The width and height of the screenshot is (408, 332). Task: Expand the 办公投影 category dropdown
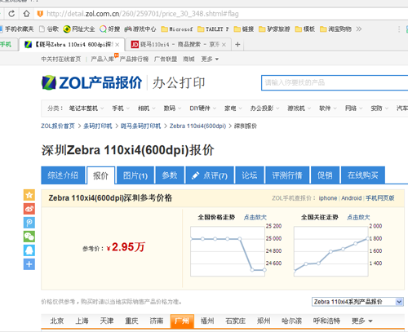264,108
